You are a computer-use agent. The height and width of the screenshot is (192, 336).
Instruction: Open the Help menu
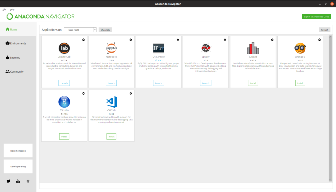[x=12, y=10]
